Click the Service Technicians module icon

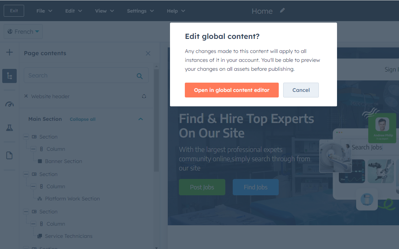(x=40, y=236)
